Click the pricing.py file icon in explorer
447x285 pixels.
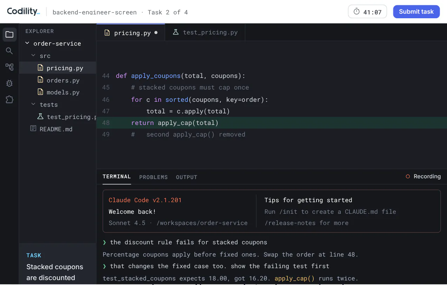41,68
